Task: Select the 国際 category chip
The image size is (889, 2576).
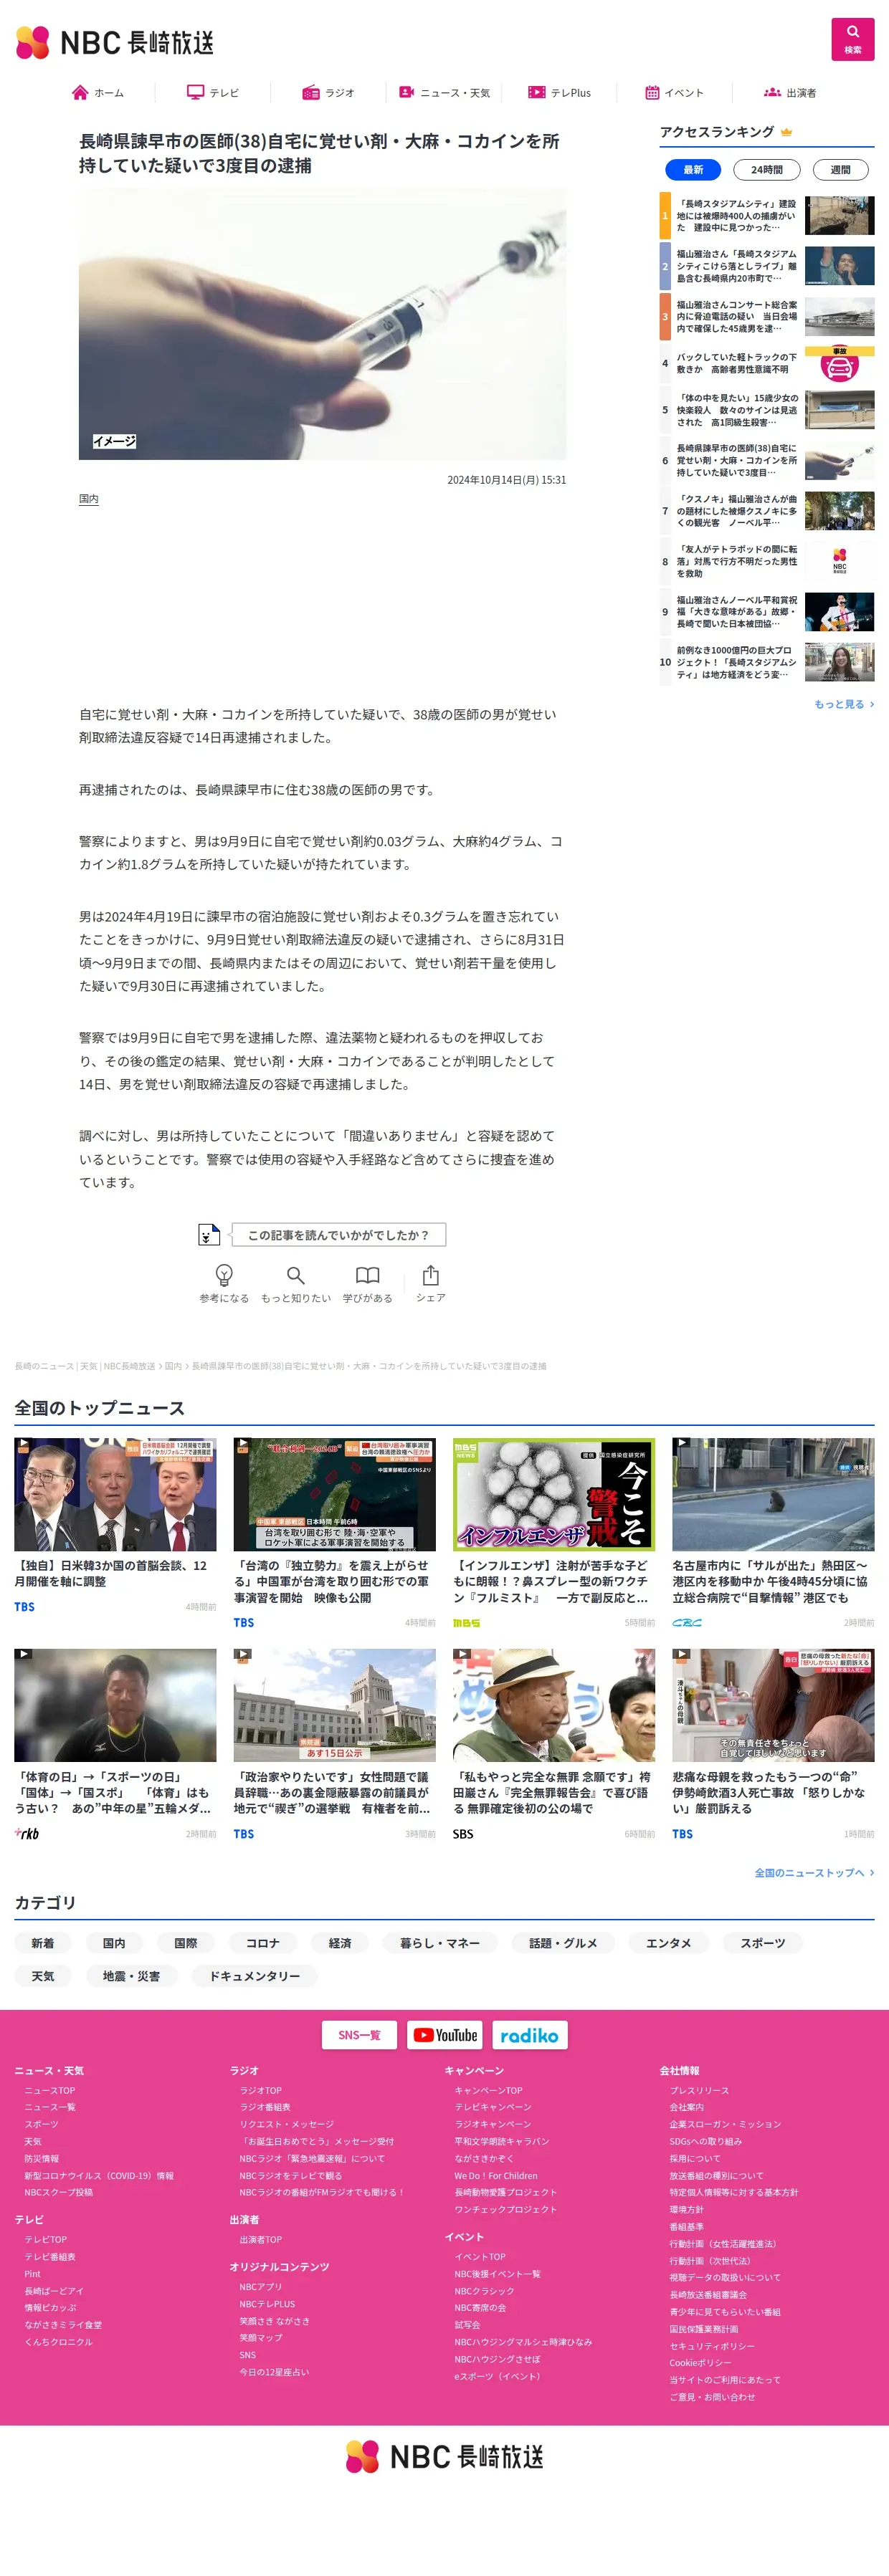Action: [186, 1943]
